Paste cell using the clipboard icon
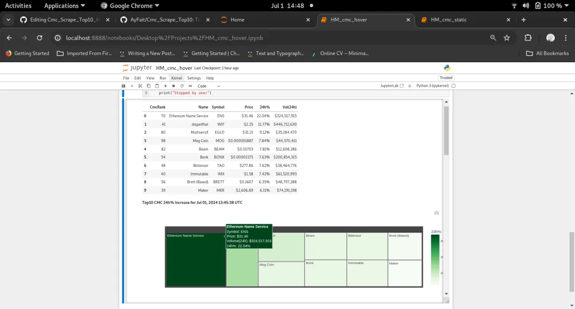 pyautogui.click(x=157, y=86)
